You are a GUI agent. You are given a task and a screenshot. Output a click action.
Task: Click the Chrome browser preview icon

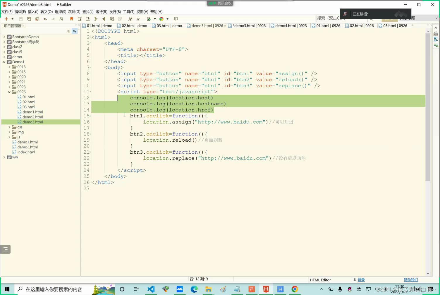pyautogui.click(x=161, y=19)
